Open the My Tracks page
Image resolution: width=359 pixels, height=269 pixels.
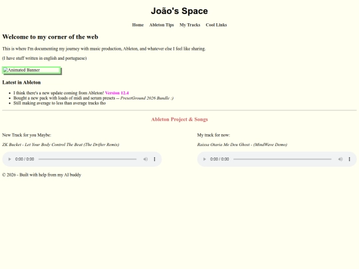[189, 25]
